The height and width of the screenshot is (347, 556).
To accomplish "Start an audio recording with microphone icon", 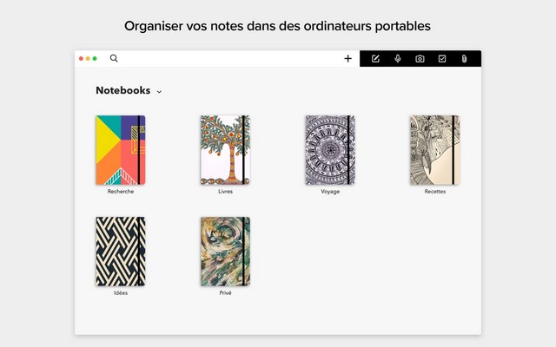I will pos(398,59).
